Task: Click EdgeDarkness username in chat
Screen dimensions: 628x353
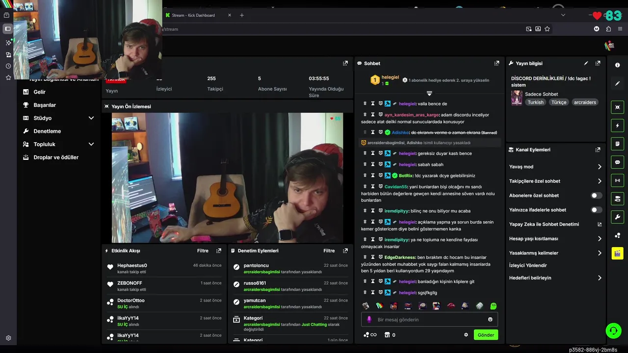Action: 400,257
